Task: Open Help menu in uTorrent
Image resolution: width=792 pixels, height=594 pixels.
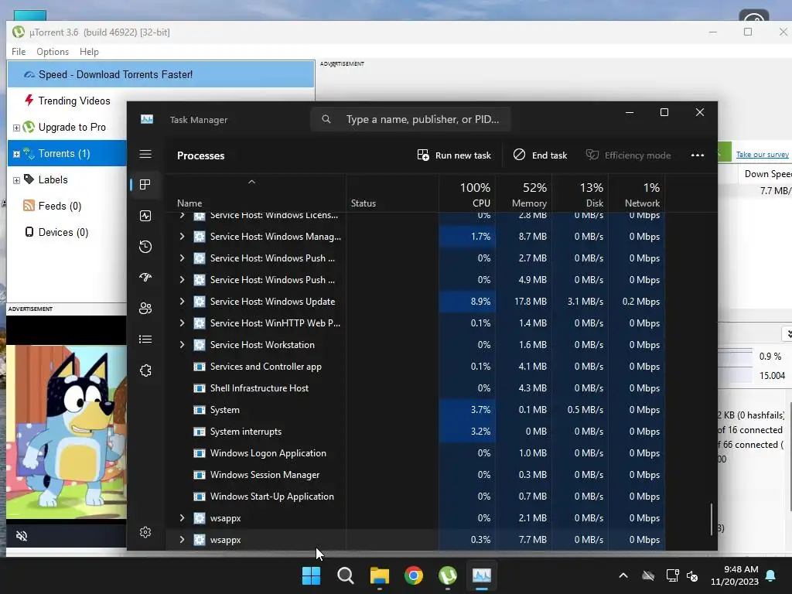Action: 89,52
